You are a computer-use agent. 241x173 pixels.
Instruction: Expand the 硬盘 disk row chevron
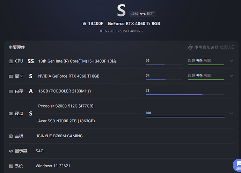click(x=232, y=114)
